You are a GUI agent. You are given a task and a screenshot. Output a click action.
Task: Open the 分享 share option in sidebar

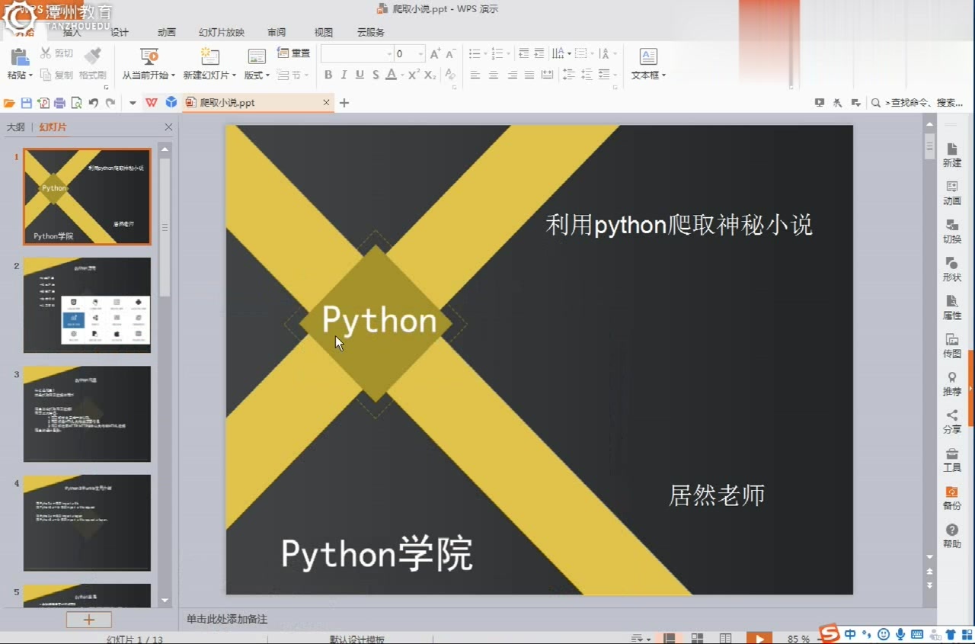[952, 421]
